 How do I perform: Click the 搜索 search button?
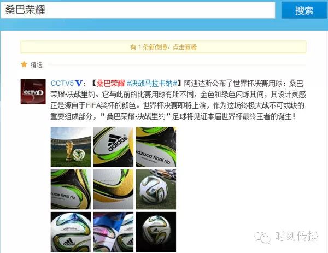[304, 10]
